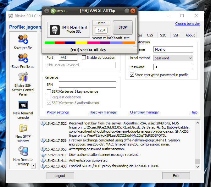Open the Initial method dropdown

coord(173,58)
